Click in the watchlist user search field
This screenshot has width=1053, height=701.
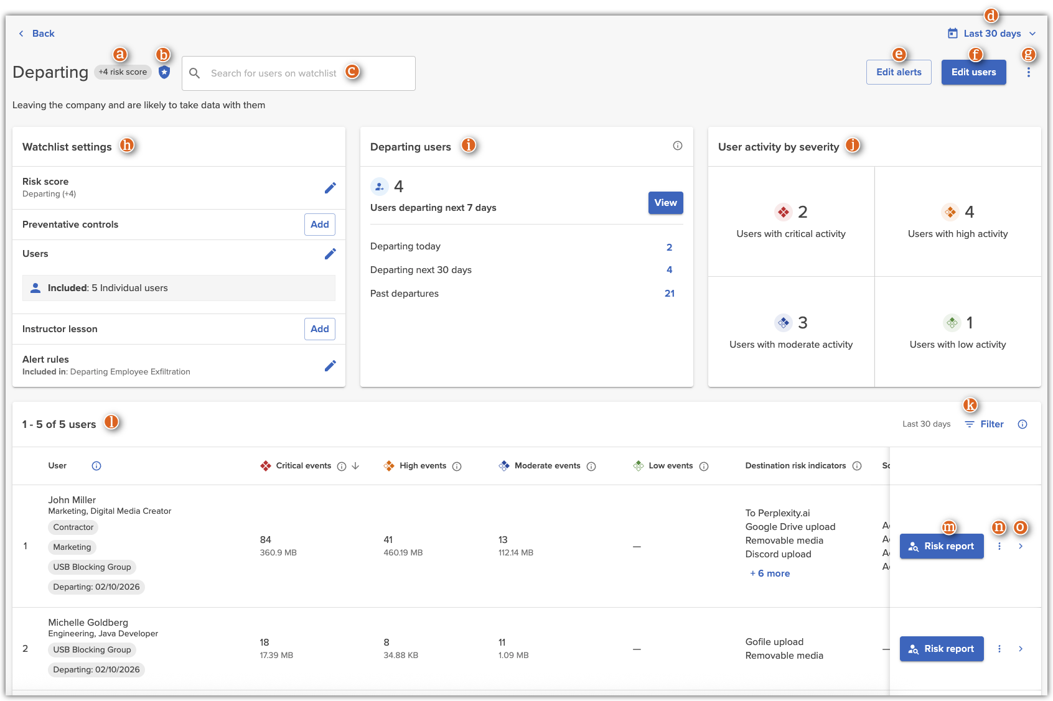[x=299, y=73]
